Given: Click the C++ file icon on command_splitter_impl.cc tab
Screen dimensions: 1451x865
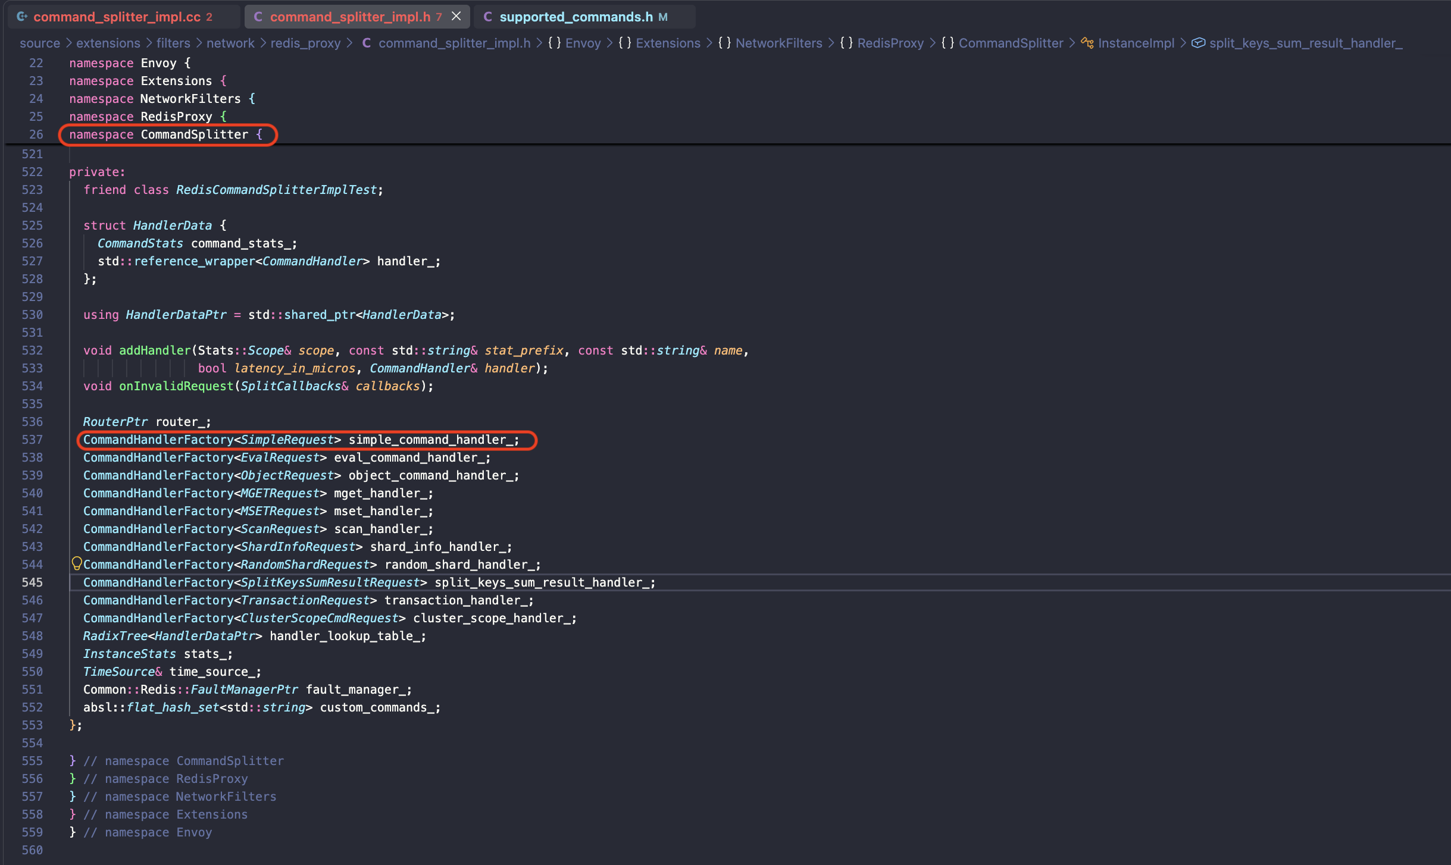Looking at the screenshot, I should (22, 17).
